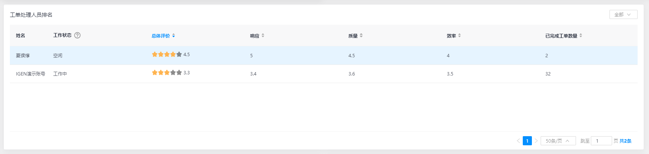This screenshot has width=649, height=154.
Task: Click the 已完成工单数量 column header
Action: 561,36
